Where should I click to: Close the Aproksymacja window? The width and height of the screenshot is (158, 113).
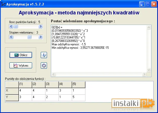[154, 4]
